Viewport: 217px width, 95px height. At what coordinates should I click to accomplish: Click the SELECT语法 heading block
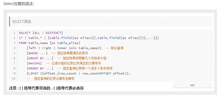[x=111, y=21]
